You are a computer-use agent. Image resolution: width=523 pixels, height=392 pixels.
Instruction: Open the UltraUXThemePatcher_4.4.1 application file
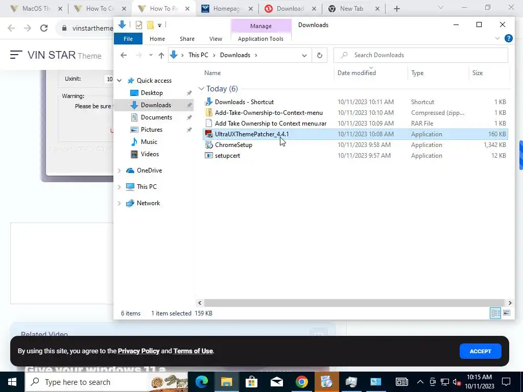click(x=252, y=134)
